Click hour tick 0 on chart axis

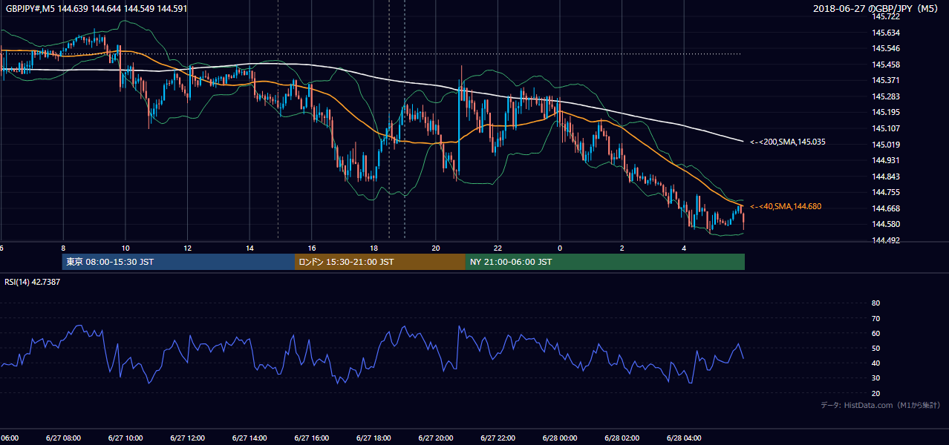(x=560, y=248)
